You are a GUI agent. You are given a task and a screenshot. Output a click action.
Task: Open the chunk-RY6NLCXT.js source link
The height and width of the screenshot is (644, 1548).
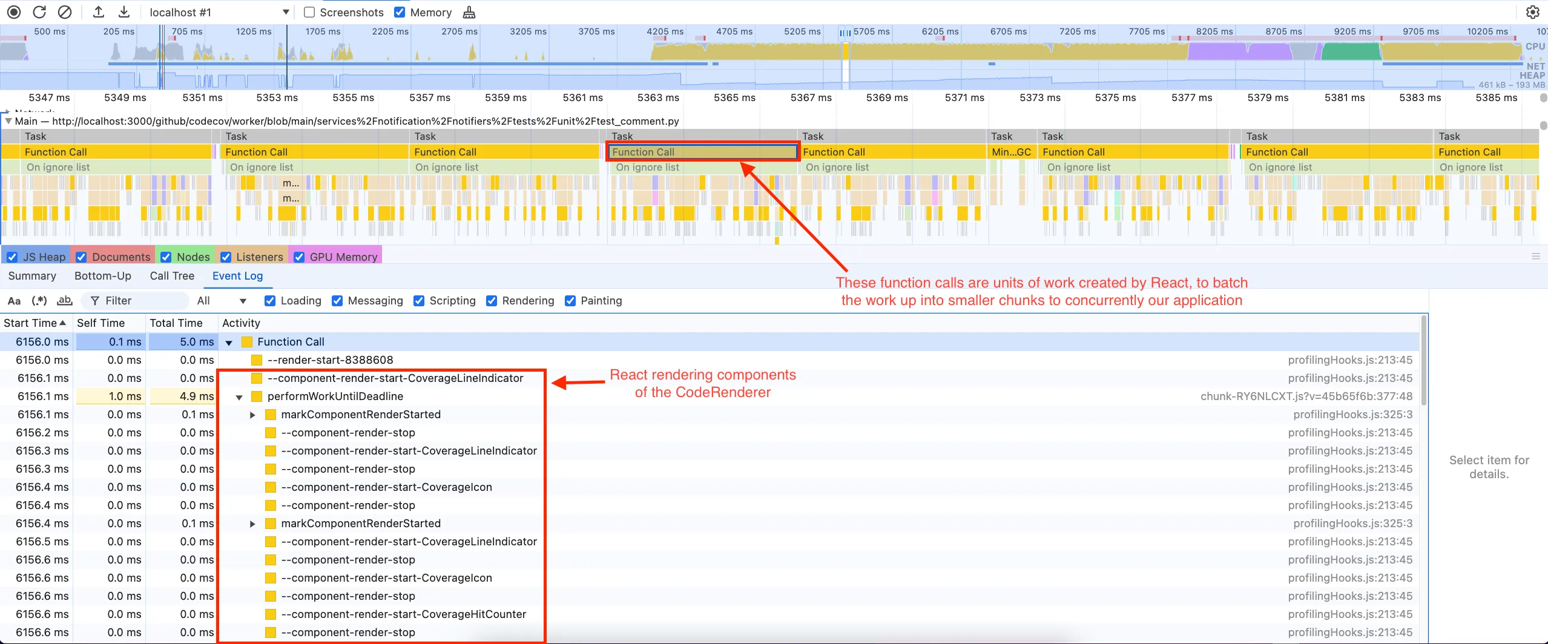pos(1306,396)
